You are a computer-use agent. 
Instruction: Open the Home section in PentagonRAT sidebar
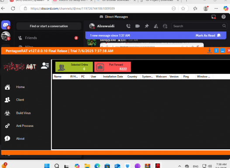point(20,87)
